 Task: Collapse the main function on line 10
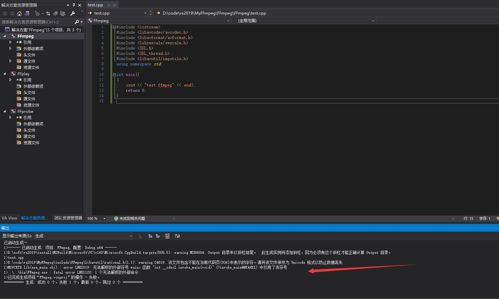point(114,75)
